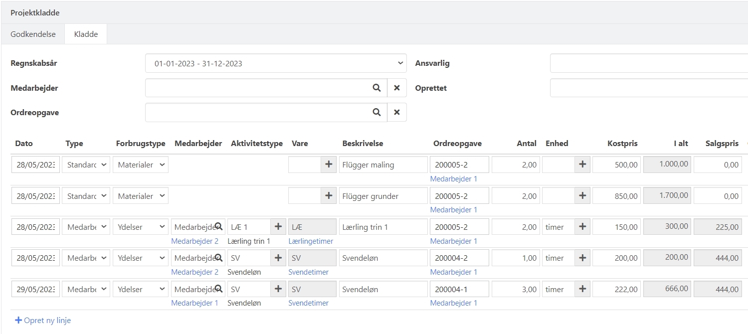Click the search icon in Medarbejder filter
The image size is (748, 334).
point(376,88)
